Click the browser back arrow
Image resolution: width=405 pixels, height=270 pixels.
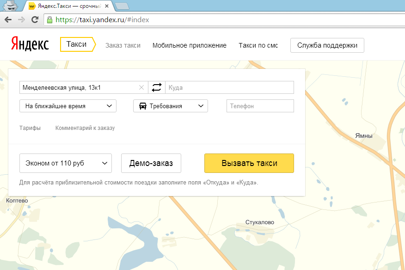8,19
